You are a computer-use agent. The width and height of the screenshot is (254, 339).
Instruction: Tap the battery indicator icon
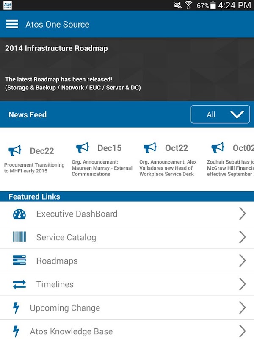(213, 5)
